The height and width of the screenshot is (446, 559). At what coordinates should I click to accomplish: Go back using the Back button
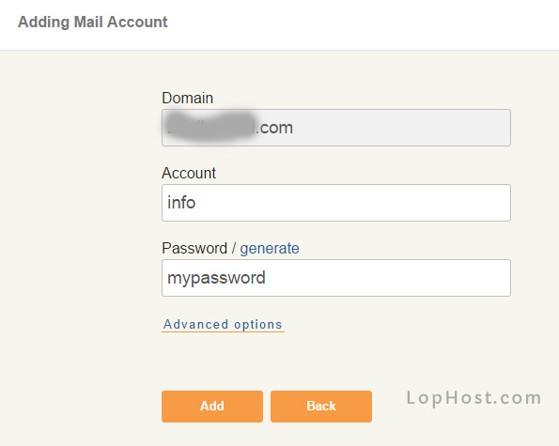point(321,407)
